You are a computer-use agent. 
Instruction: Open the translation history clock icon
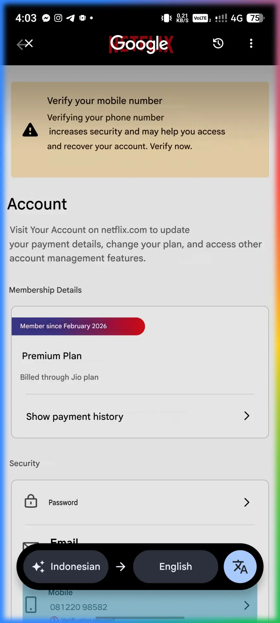tap(218, 43)
